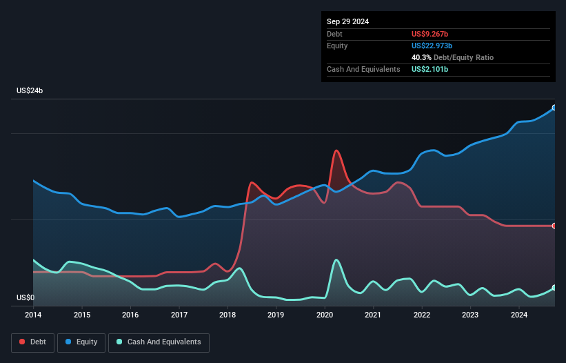Click the 2024 x-axis label
Screen dimensions: 566x363
click(x=518, y=315)
